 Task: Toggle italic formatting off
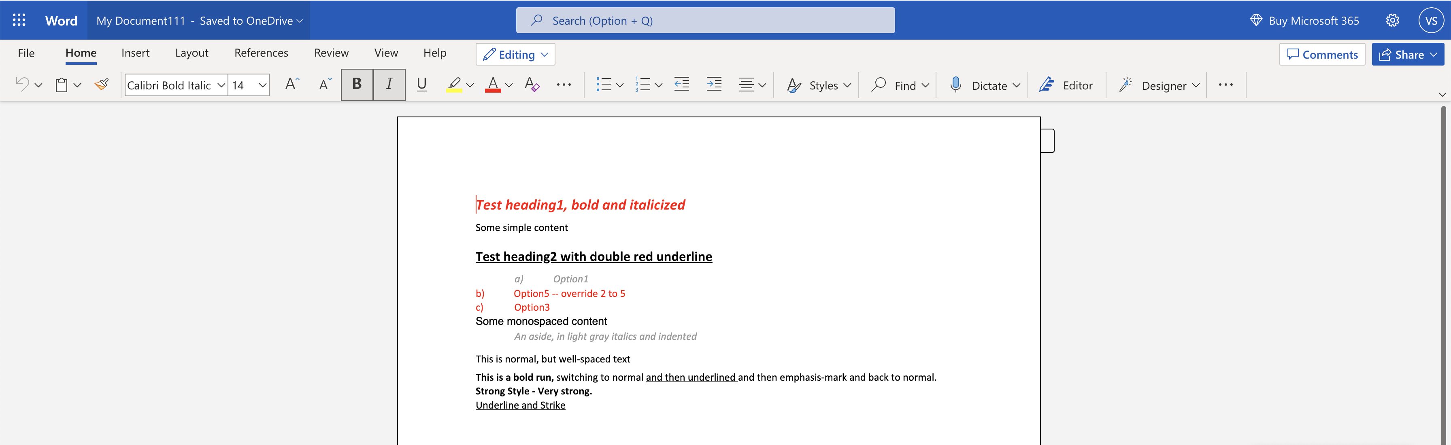click(389, 85)
